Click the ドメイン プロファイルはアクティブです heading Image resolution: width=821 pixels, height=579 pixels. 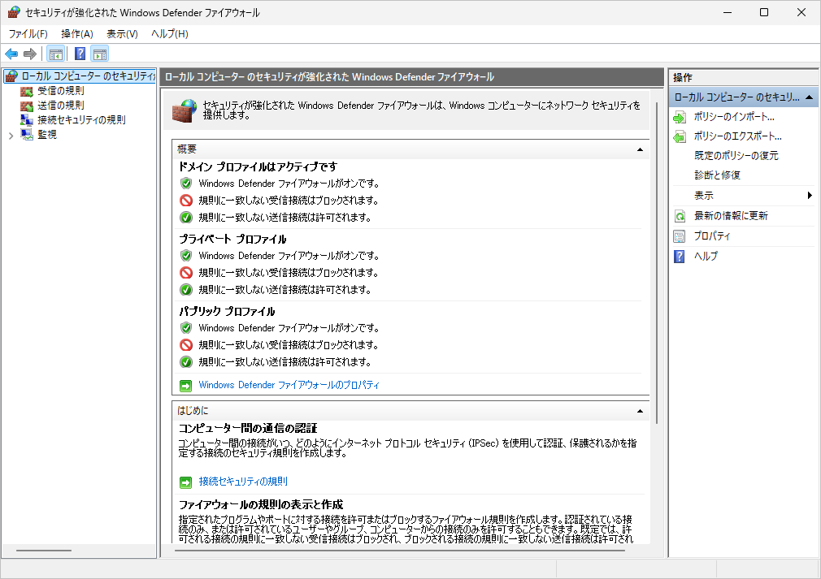(x=258, y=166)
